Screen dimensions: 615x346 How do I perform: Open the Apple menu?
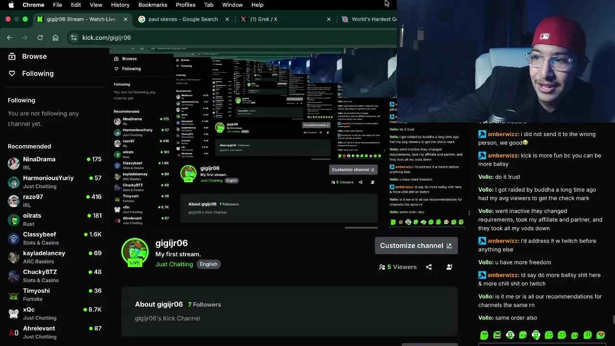tap(11, 5)
